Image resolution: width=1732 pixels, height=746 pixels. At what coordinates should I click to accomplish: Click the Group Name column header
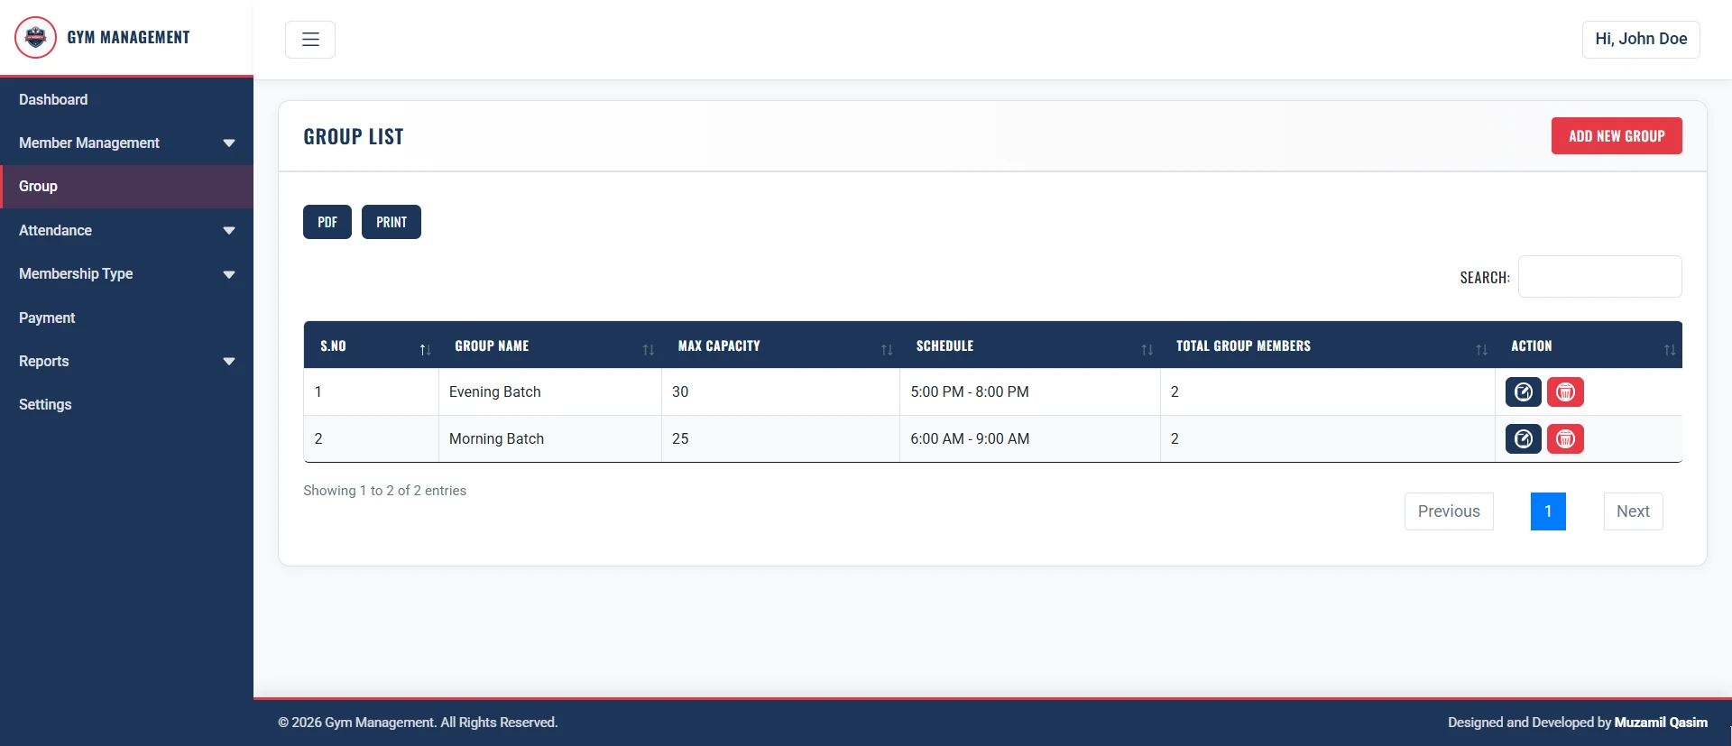[550, 345]
